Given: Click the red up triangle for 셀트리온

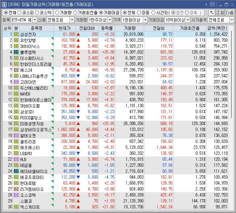Looking at the screenshot, I should point(78,141).
